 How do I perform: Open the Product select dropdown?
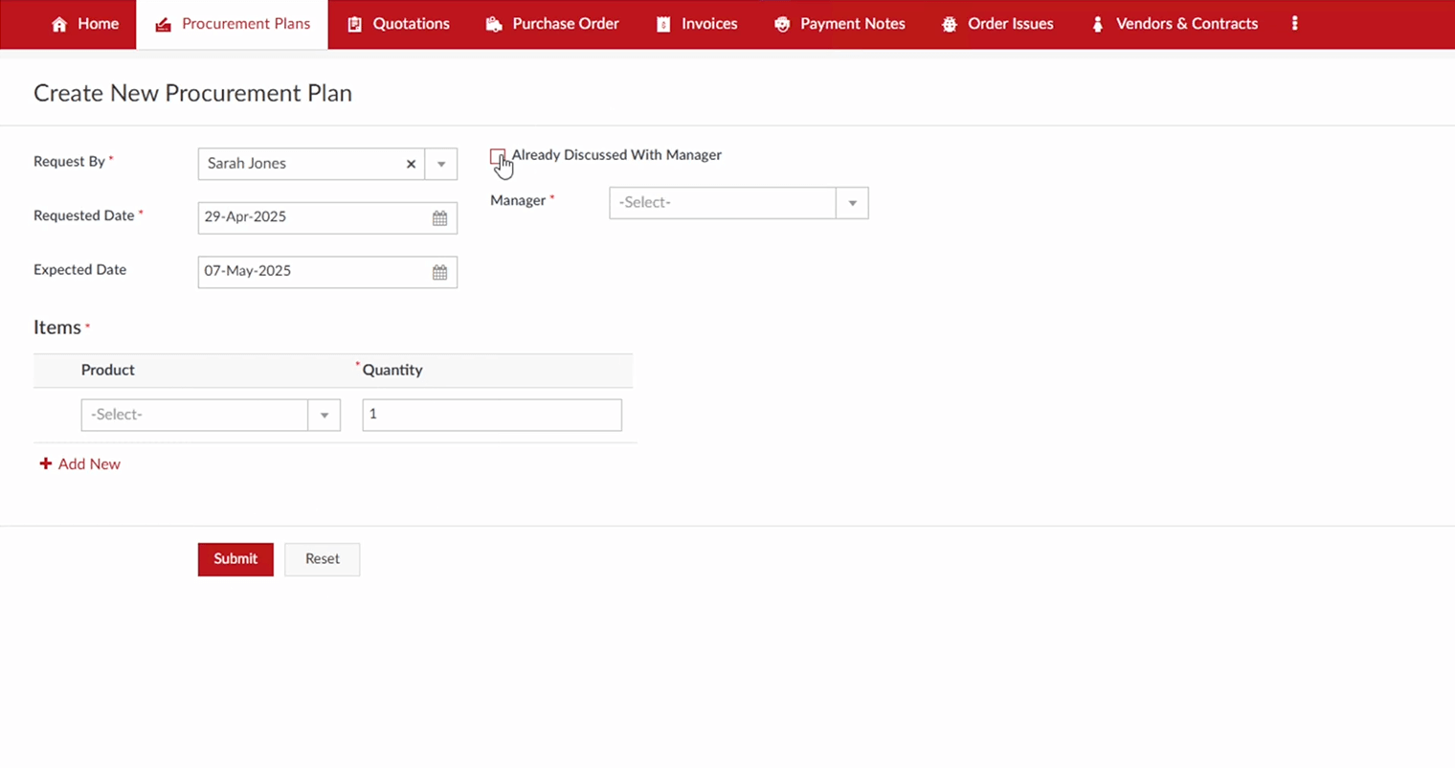(325, 415)
